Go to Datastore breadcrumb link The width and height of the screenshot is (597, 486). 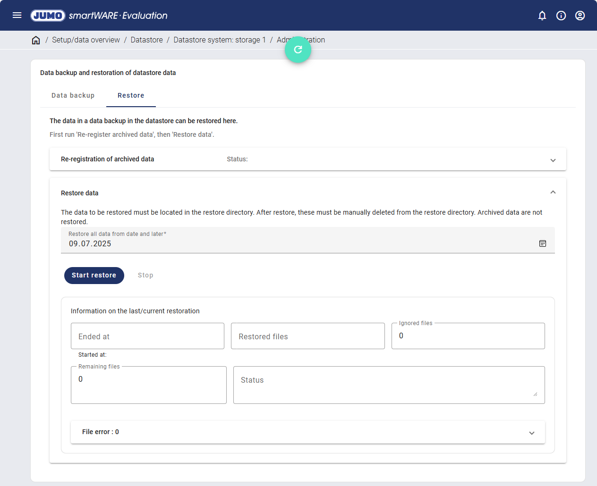(146, 40)
